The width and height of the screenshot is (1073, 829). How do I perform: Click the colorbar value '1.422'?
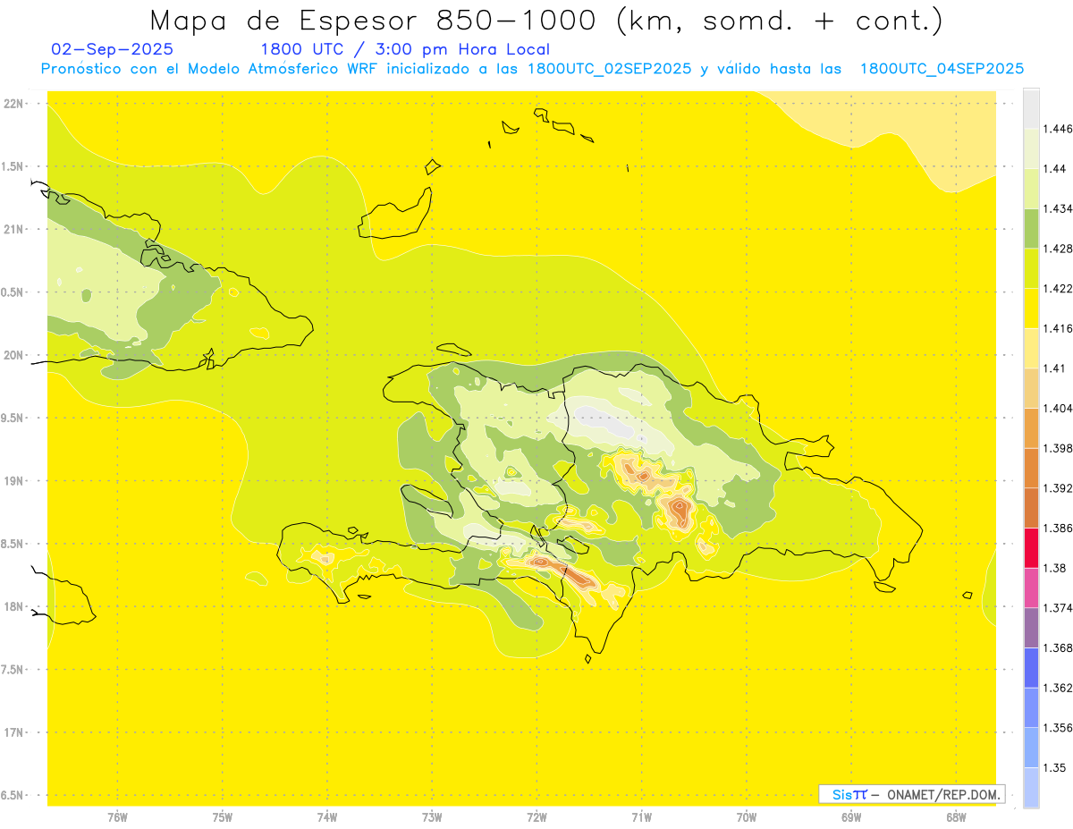pos(1057,288)
